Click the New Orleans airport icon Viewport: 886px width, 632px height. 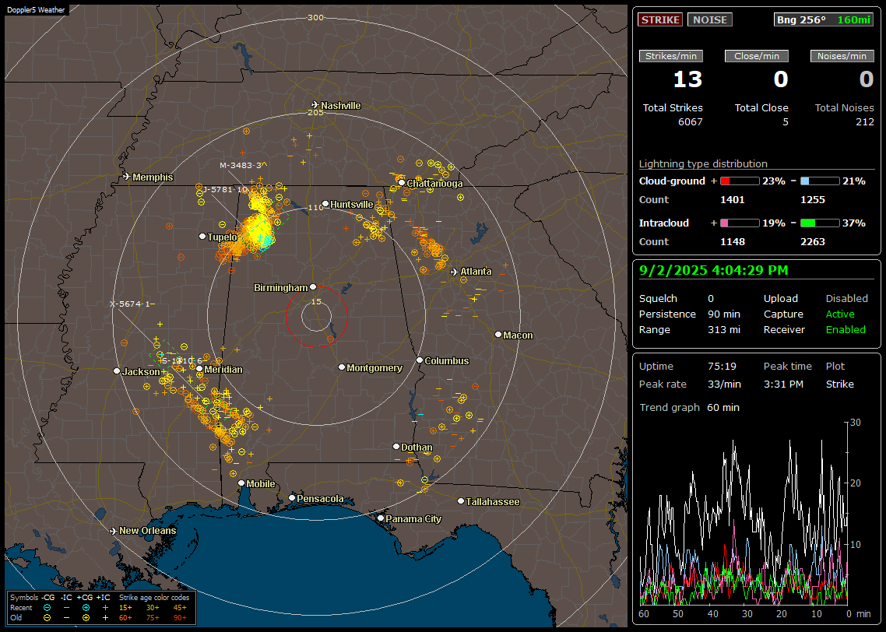point(113,531)
